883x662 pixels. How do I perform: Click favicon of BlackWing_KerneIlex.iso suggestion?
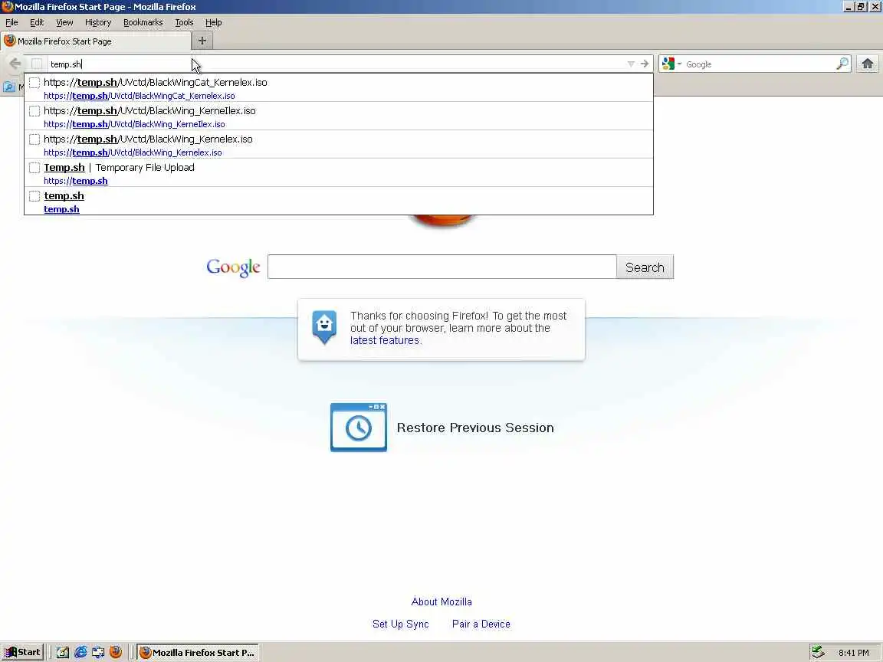point(34,111)
